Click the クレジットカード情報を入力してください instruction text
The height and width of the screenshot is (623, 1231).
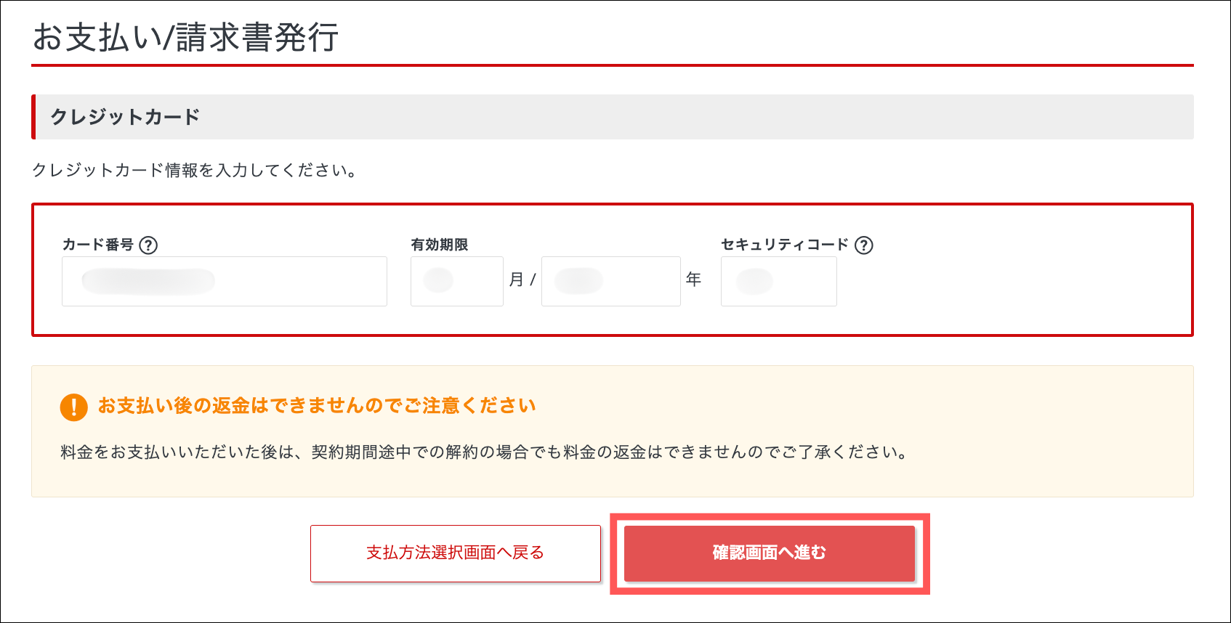pyautogui.click(x=194, y=171)
